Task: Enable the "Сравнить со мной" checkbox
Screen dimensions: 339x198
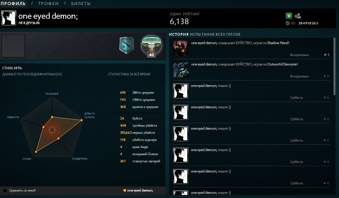Action: (x=5, y=191)
